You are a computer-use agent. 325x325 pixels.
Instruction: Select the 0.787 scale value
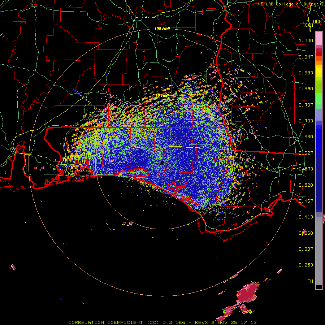point(306,105)
